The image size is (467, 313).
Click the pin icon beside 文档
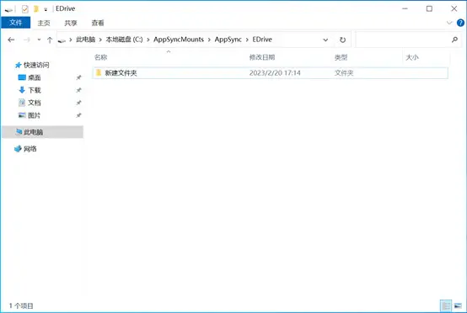click(x=78, y=103)
